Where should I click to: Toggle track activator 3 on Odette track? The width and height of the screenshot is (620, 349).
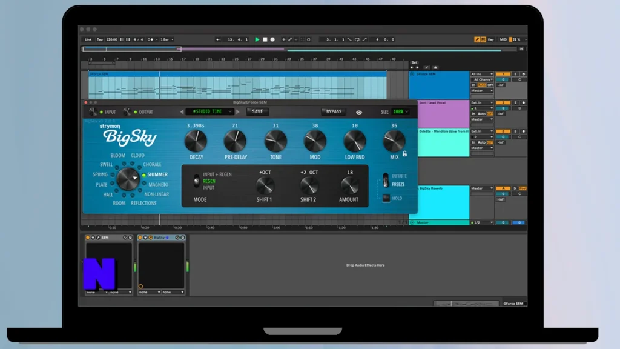pyautogui.click(x=503, y=131)
